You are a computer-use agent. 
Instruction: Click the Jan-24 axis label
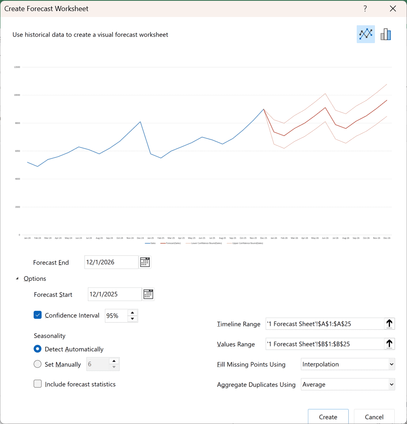click(x=27, y=238)
